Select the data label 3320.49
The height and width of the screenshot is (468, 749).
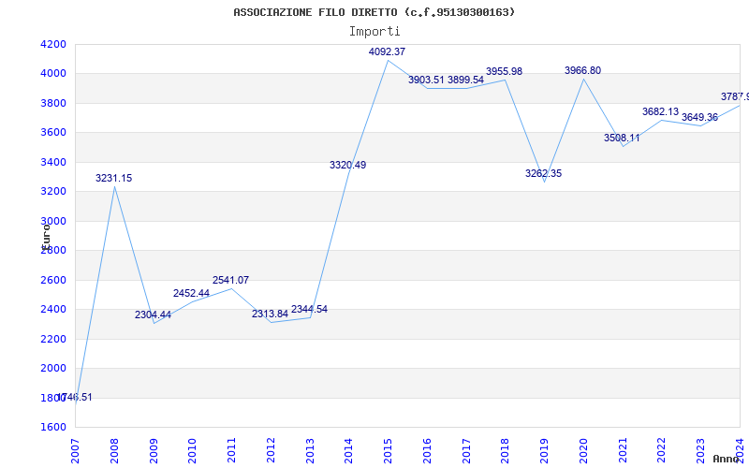pos(347,166)
